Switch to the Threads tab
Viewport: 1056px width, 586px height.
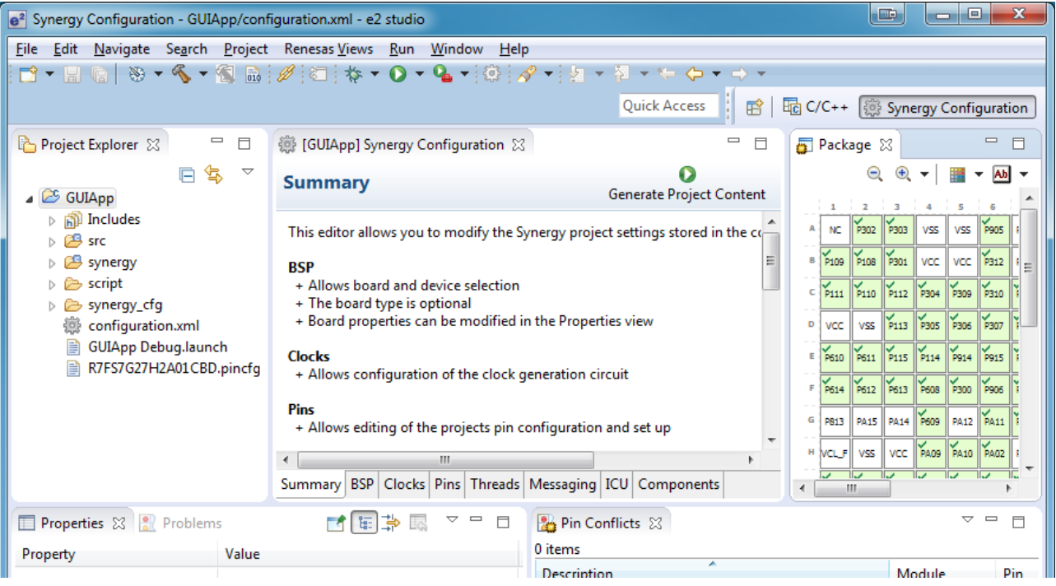click(x=495, y=484)
